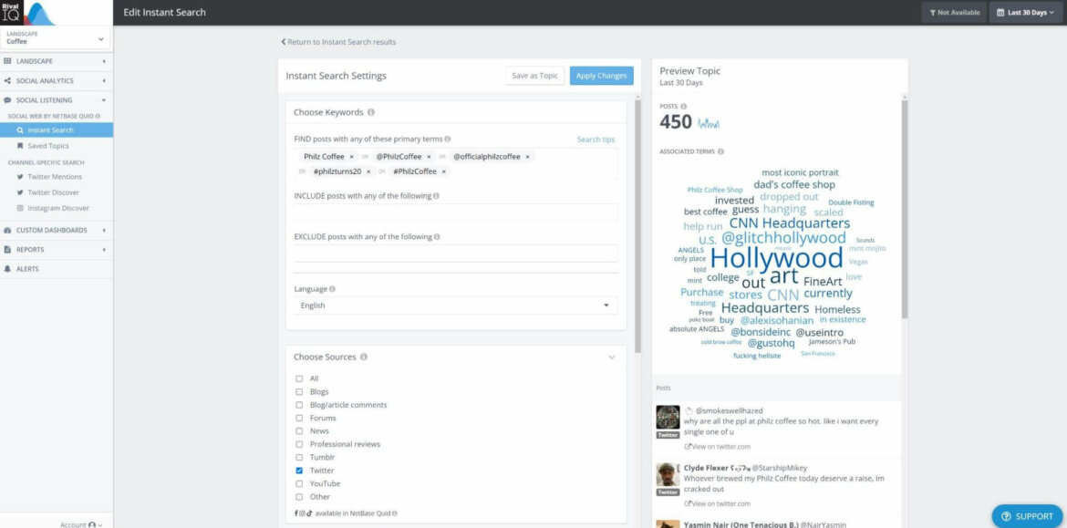Enable the Blogs source checkbox
1067x528 pixels.
point(300,391)
